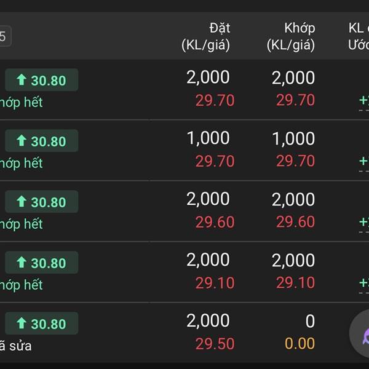Click the 29.60 matched price under Khớp
This screenshot has width=369, height=369.
(295, 221)
